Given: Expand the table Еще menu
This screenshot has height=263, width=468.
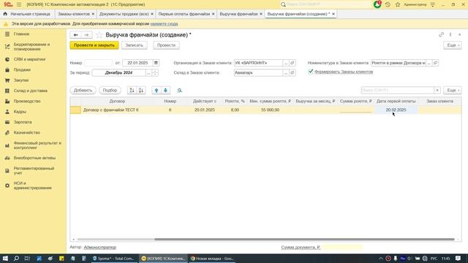Looking at the screenshot, I should coord(453,91).
